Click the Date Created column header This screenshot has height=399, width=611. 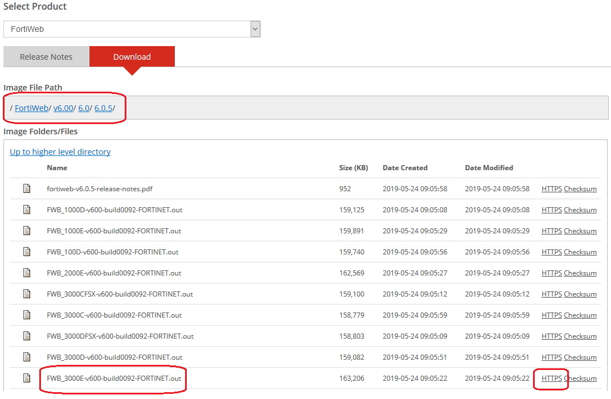pyautogui.click(x=405, y=168)
